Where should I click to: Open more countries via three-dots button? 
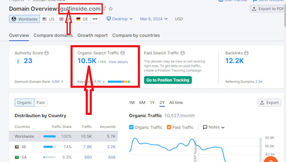click(x=95, y=19)
